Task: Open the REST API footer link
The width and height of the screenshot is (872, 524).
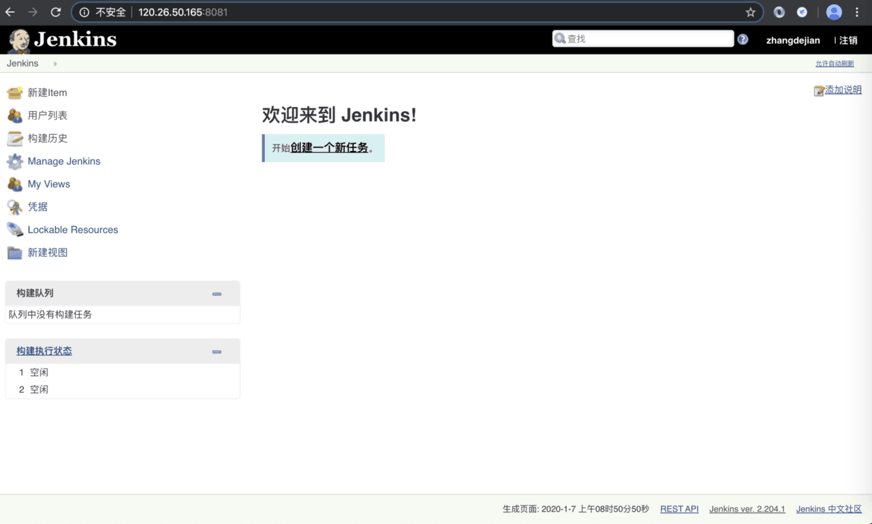Action: click(x=679, y=509)
